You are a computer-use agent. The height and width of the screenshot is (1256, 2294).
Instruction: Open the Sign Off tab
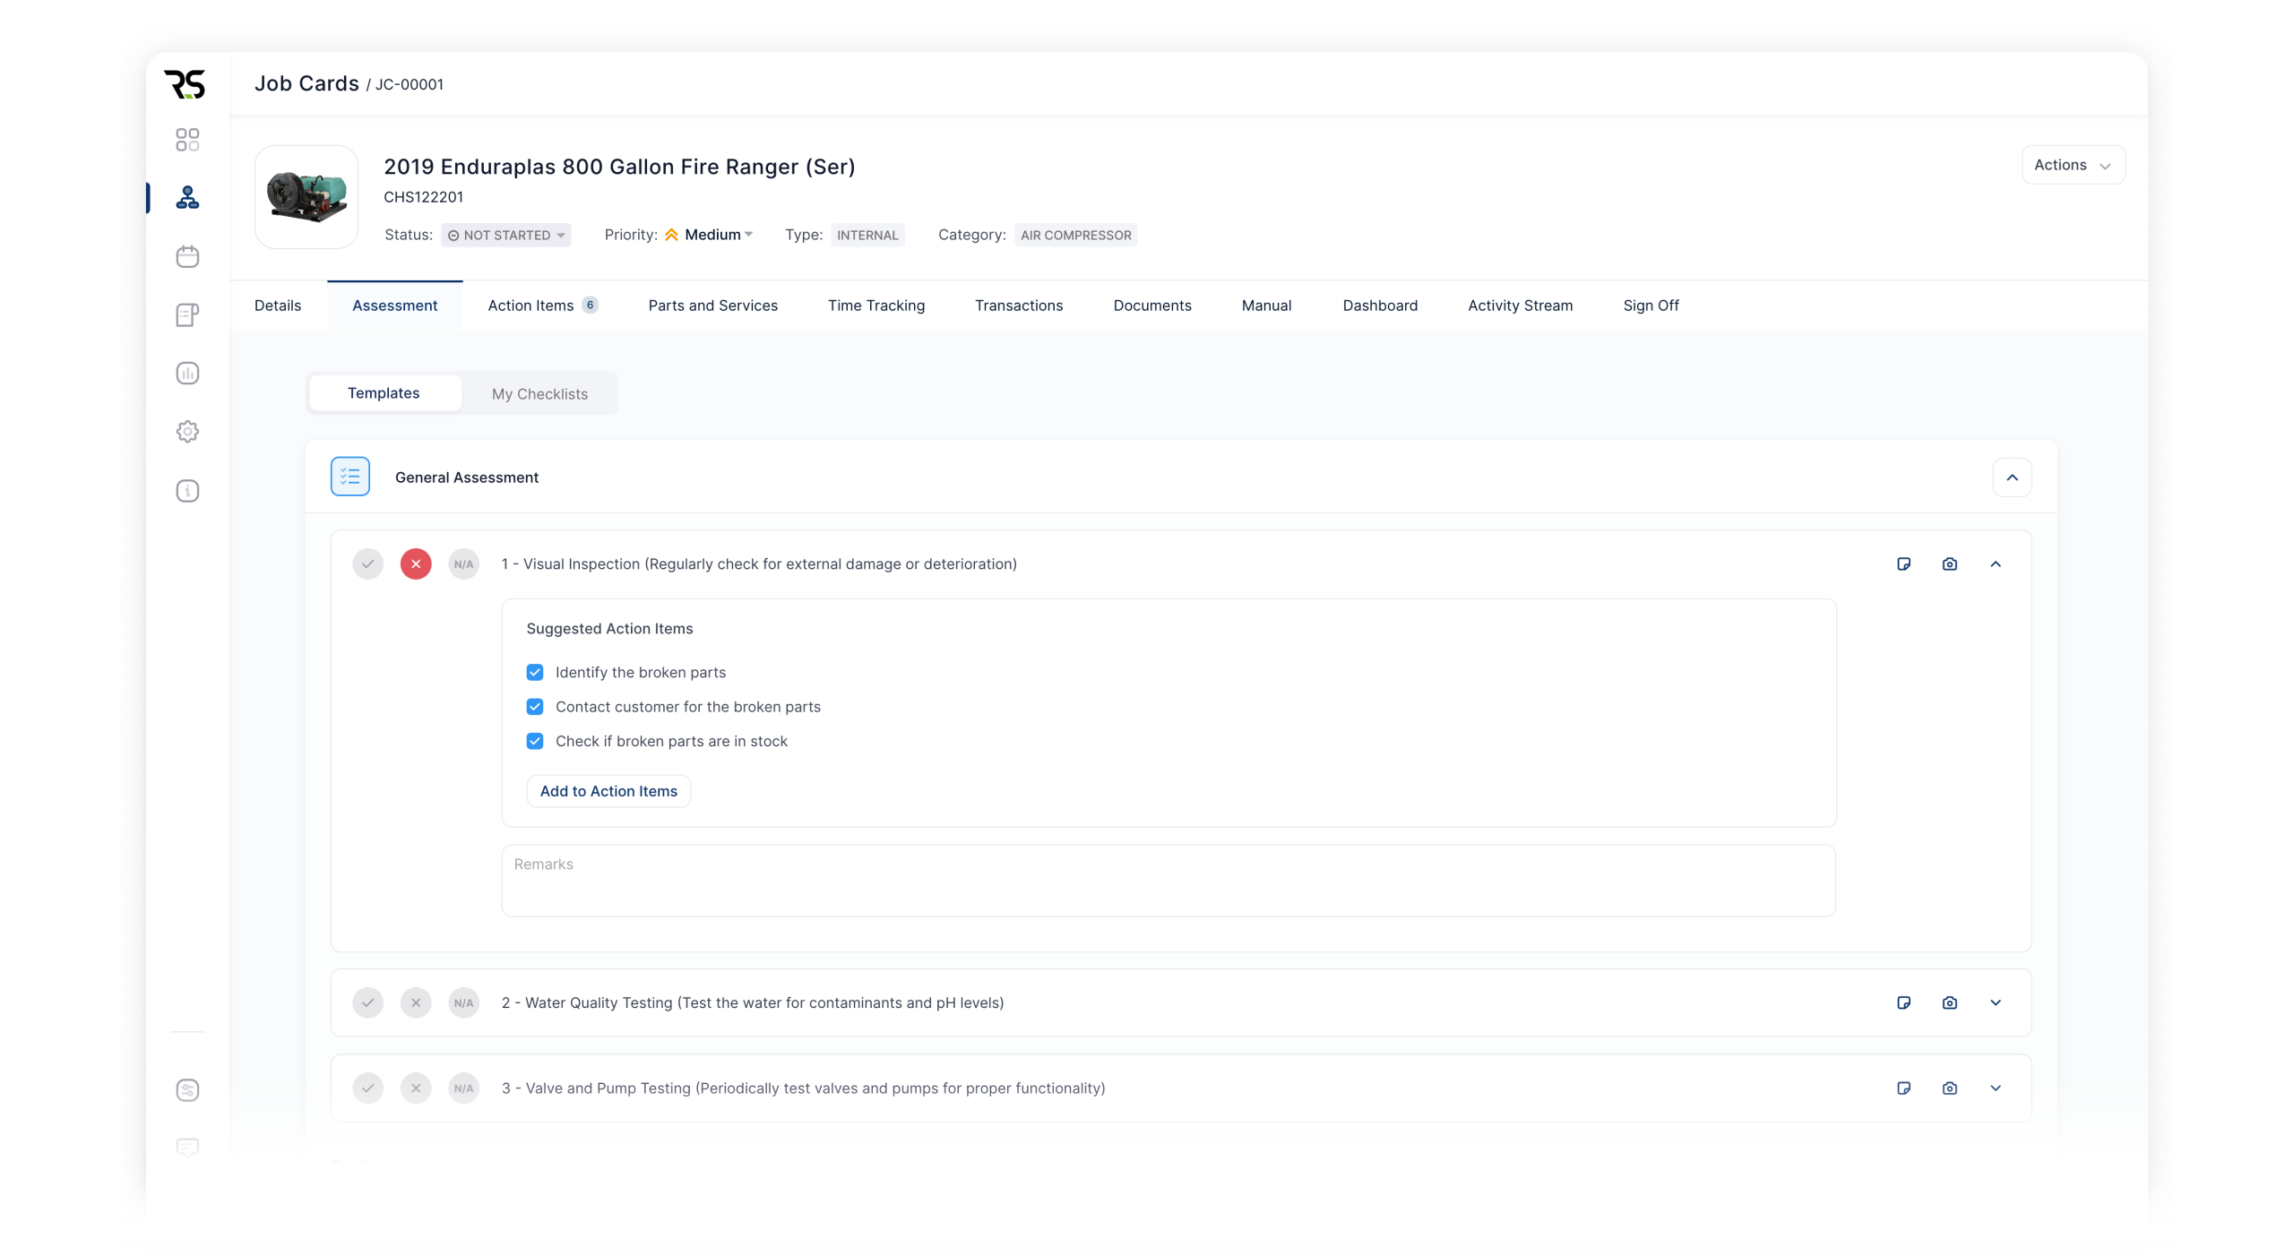point(1651,305)
